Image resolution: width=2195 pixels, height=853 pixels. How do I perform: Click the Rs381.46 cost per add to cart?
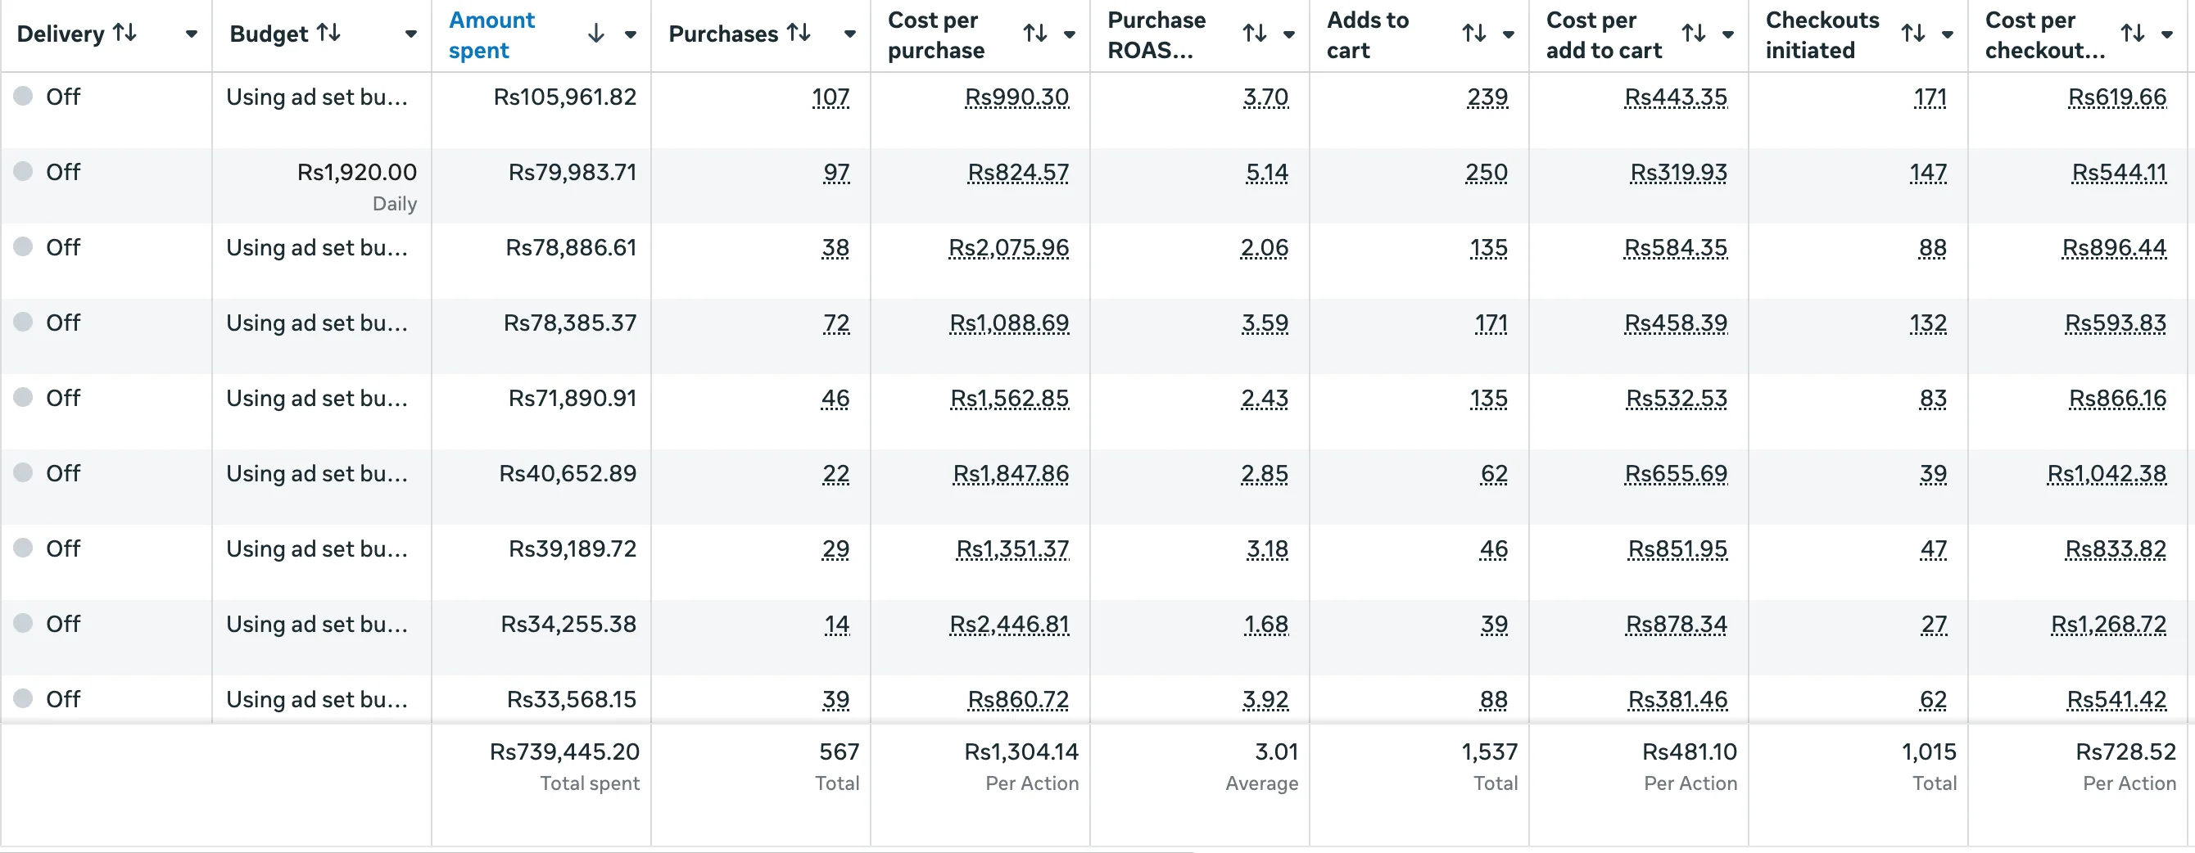click(x=1677, y=700)
